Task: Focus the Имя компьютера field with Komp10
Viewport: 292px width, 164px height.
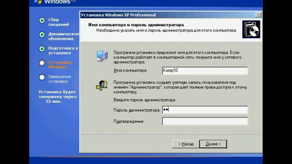Action: (x=205, y=71)
